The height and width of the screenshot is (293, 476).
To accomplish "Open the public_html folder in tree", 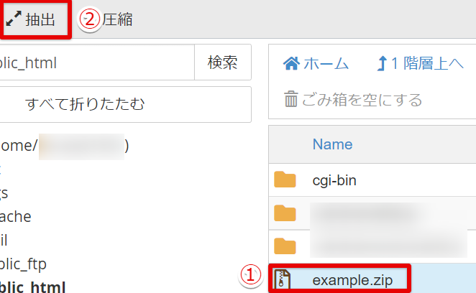I will click(x=32, y=287).
